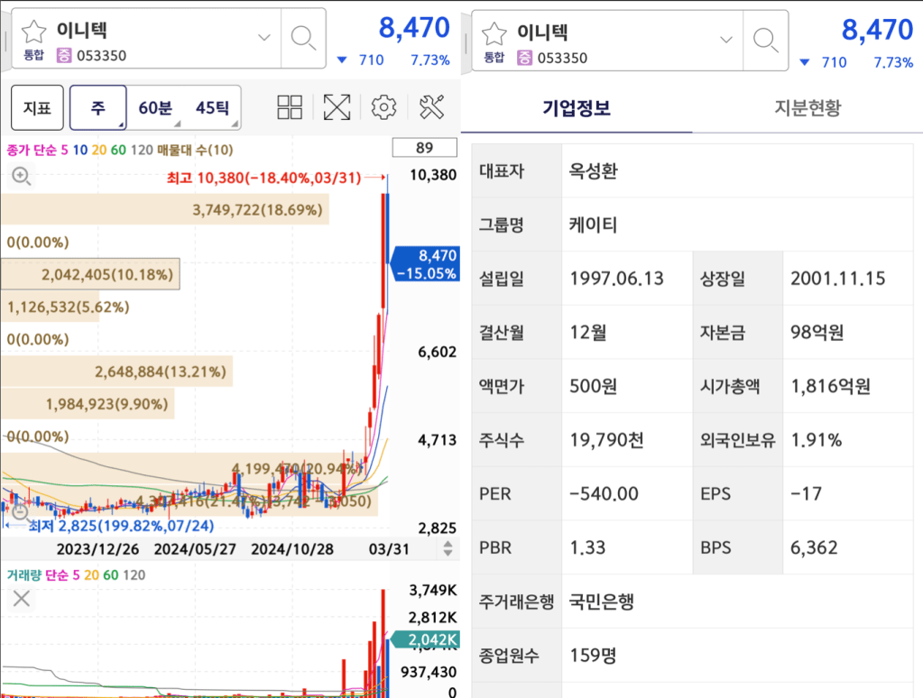923x698 pixels.
Task: Click the candle count field showing 89
Action: pos(424,148)
